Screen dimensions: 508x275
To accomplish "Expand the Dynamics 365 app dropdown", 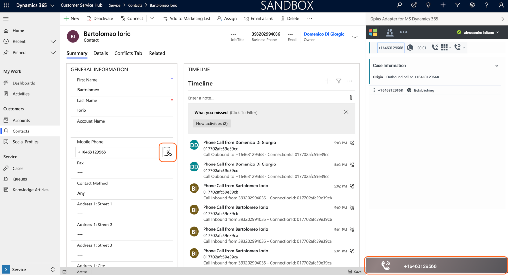I will click(52, 5).
